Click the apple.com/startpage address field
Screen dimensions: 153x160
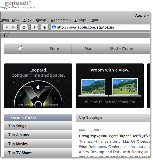click(x=100, y=27)
